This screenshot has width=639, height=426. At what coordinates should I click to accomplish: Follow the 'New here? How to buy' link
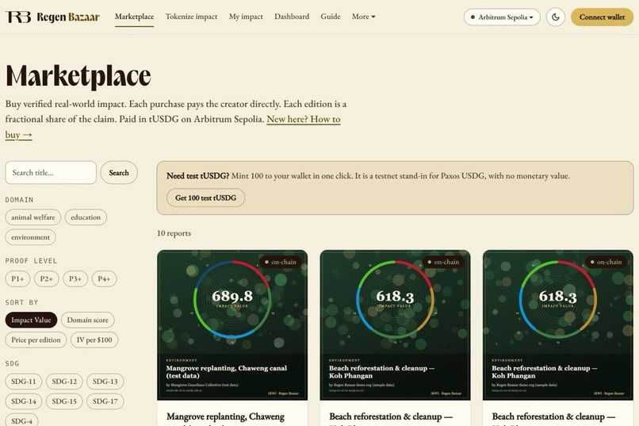(303, 119)
